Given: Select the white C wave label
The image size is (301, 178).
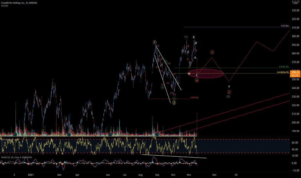Looking at the screenshot, I should 197,75.
